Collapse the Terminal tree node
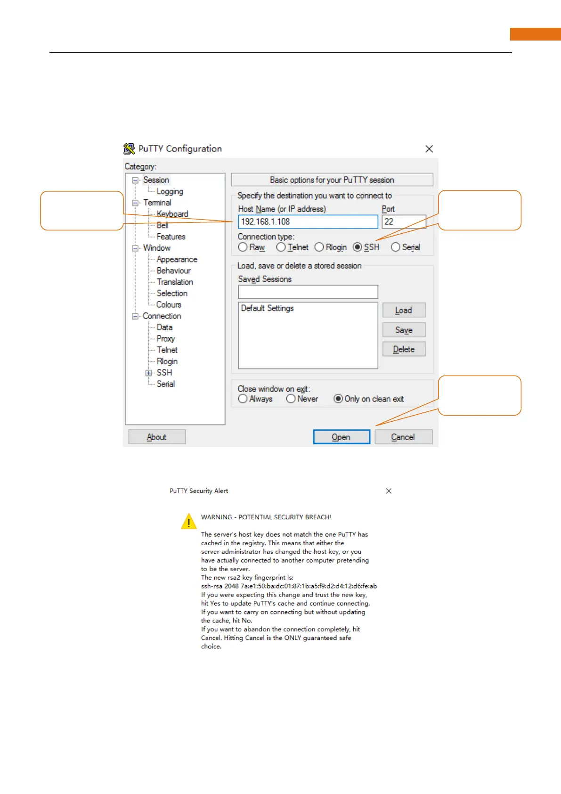The image size is (561, 794). [135, 203]
